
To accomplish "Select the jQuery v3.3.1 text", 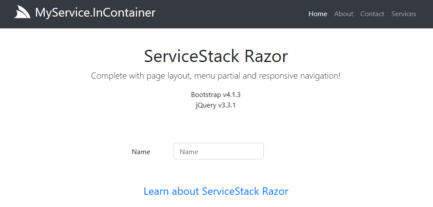I will pos(215,105).
